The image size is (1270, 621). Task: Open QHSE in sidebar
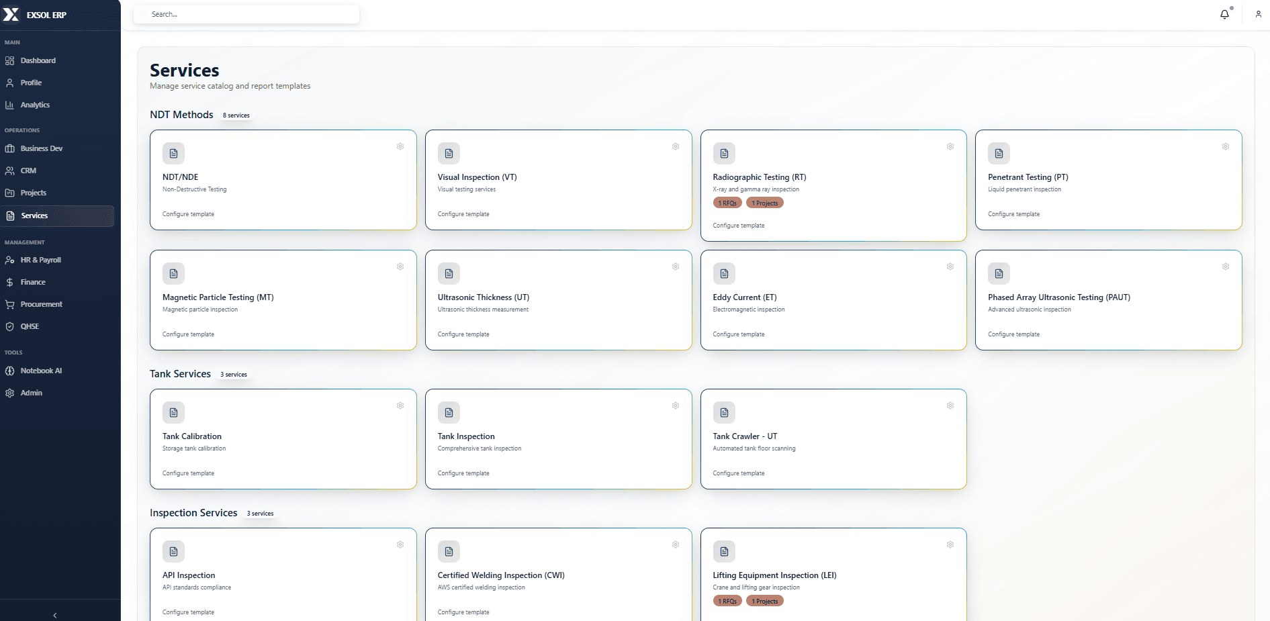pos(57,326)
